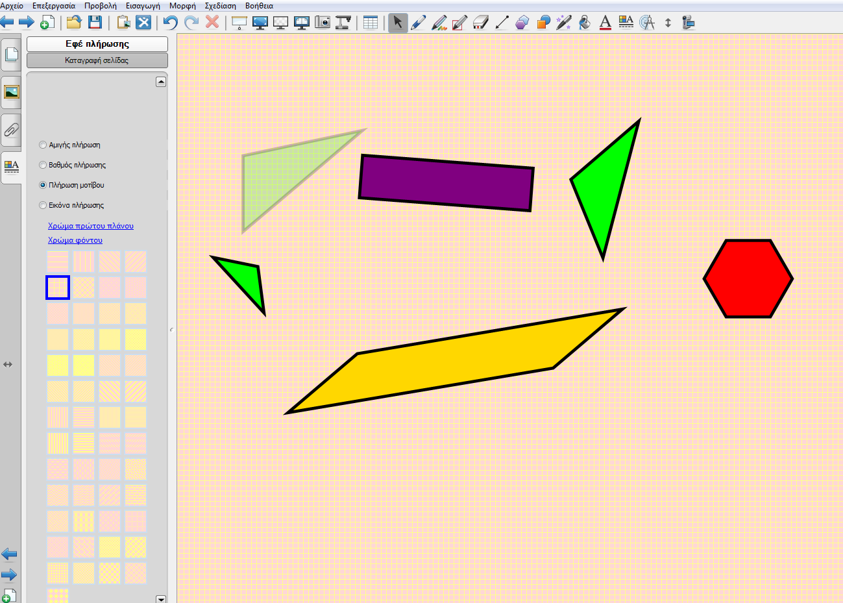Select the Πλήρωση μοτίβου radio button

coord(43,185)
